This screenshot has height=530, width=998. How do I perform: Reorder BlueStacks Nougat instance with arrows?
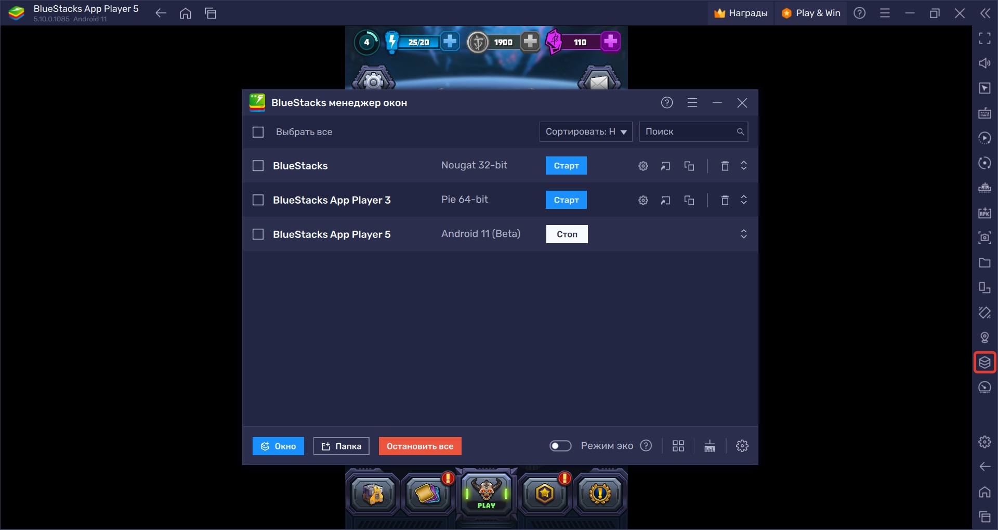point(743,166)
